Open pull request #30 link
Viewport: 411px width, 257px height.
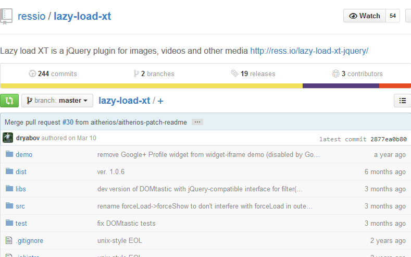(68, 122)
